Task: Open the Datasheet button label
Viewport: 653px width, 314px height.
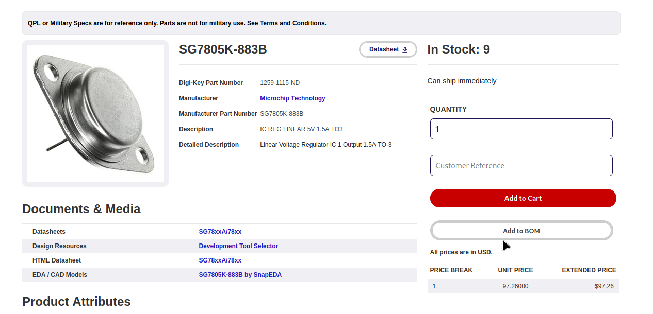Action: point(384,49)
